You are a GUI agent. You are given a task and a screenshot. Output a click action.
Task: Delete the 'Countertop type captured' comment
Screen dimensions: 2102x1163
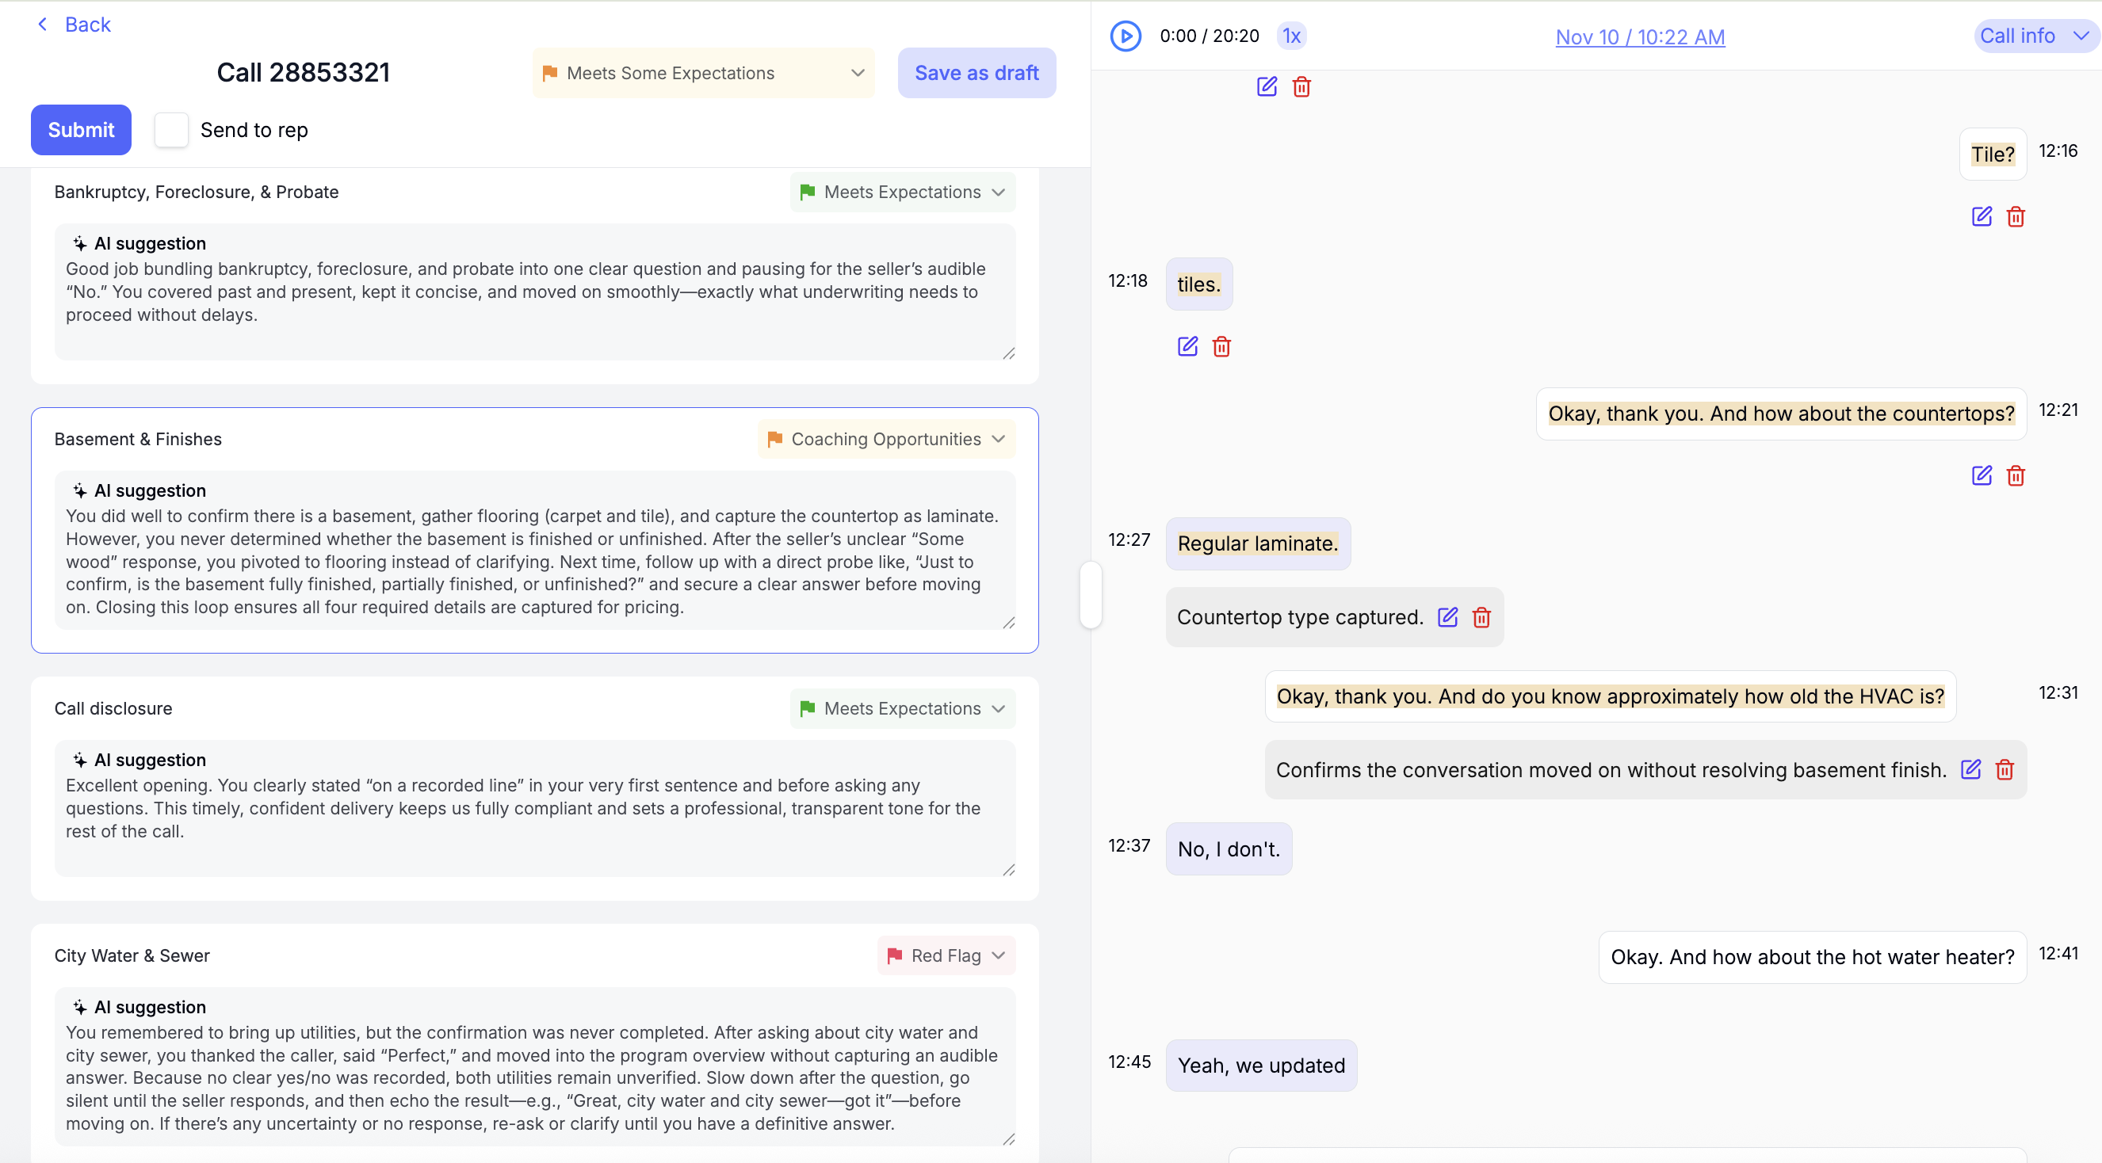coord(1482,617)
